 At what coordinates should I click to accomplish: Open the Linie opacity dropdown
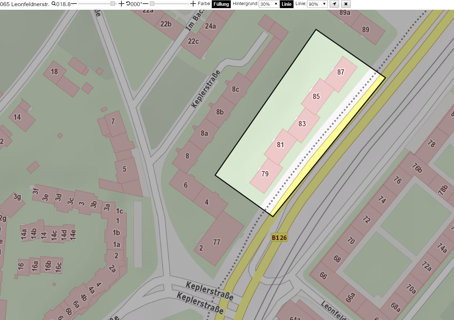317,4
